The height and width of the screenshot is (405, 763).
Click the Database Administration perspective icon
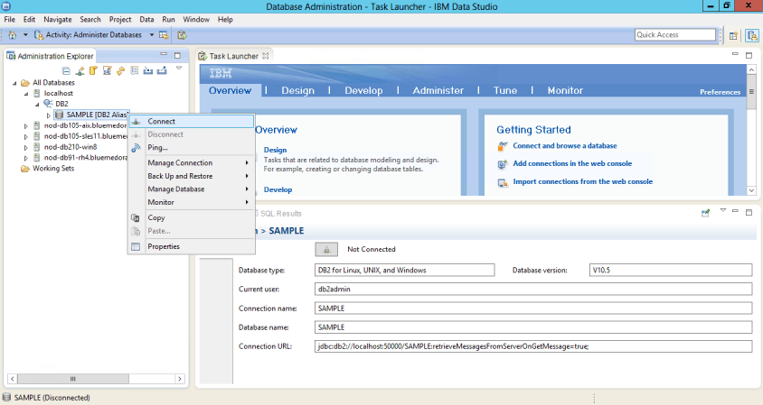[752, 35]
